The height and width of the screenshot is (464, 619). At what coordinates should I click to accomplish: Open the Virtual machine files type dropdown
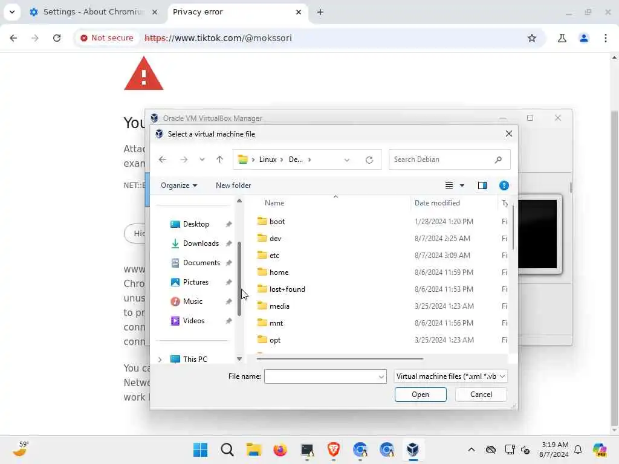[450, 376]
